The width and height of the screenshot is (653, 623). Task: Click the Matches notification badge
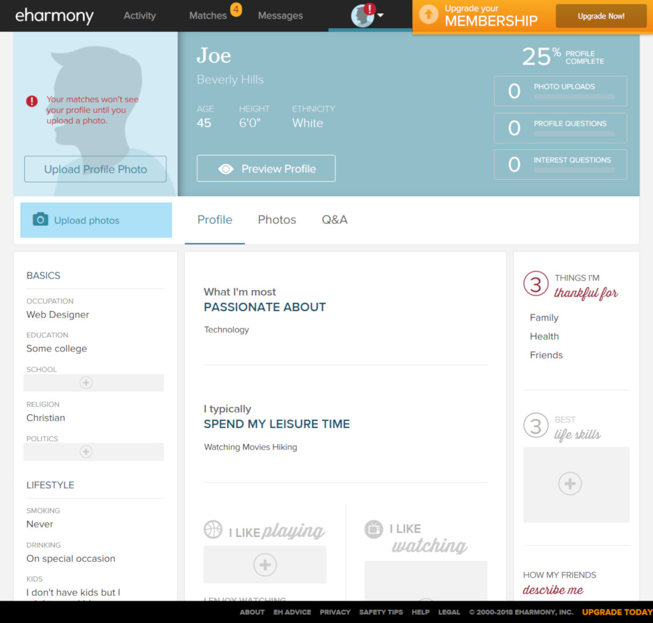(x=235, y=10)
